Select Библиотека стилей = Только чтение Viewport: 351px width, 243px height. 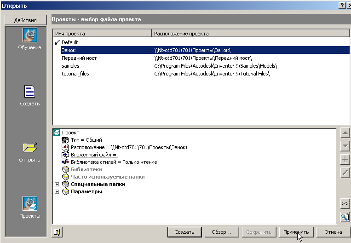114,162
